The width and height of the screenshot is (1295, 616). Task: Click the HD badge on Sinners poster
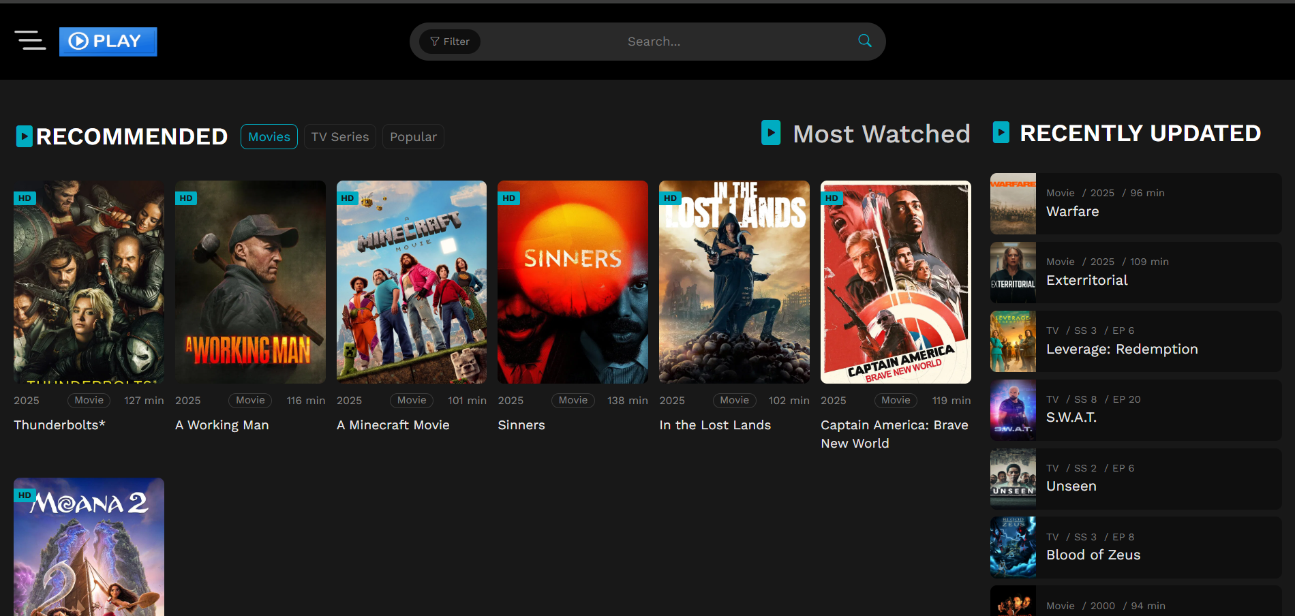coord(509,198)
